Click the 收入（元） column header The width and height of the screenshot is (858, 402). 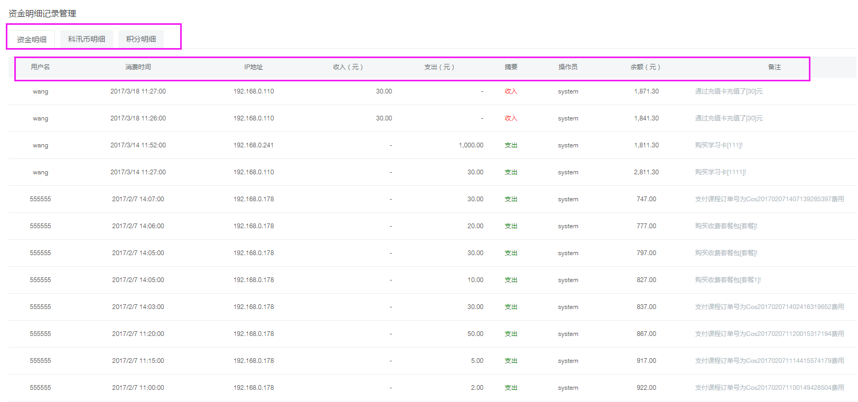coord(348,67)
